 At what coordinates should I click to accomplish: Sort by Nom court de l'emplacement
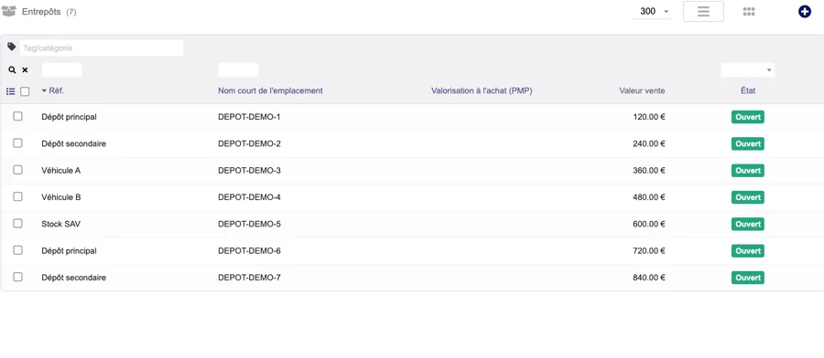270,90
